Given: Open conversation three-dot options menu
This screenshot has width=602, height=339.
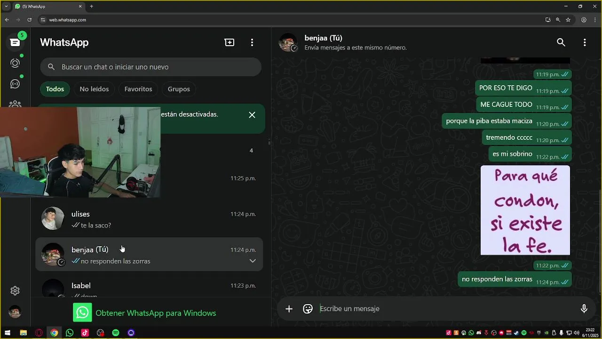Looking at the screenshot, I should coord(585,42).
